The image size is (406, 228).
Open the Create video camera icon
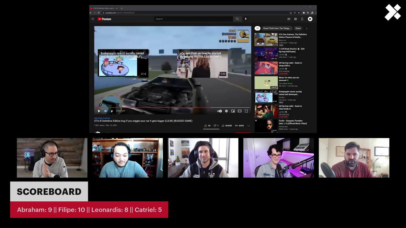click(289, 19)
